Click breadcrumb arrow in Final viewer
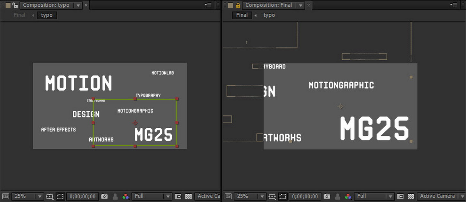 (x=255, y=15)
